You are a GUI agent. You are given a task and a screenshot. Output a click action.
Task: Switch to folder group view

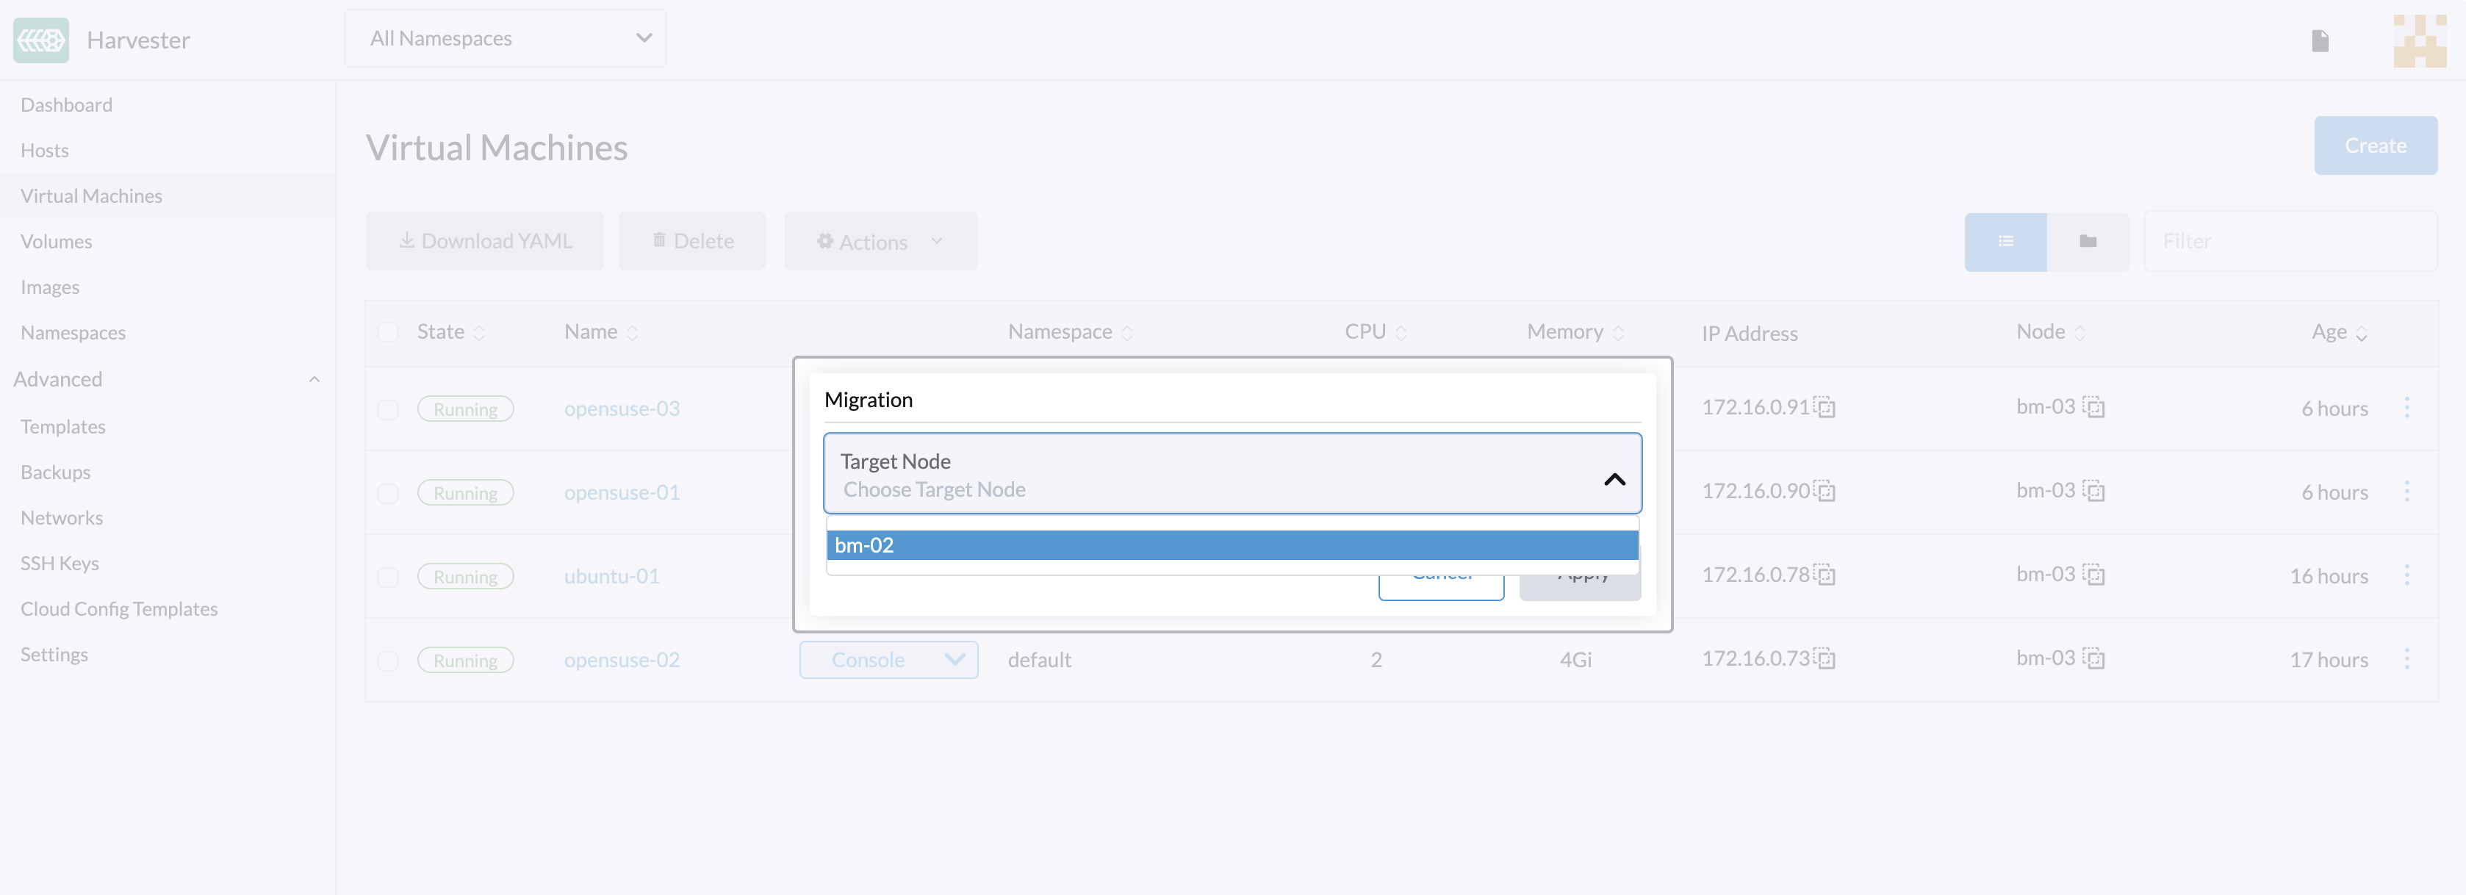(2088, 241)
